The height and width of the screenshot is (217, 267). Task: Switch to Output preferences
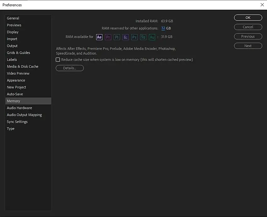[x=28, y=46]
